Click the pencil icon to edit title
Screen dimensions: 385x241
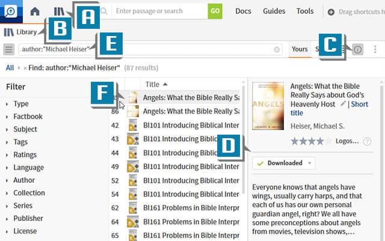343,104
